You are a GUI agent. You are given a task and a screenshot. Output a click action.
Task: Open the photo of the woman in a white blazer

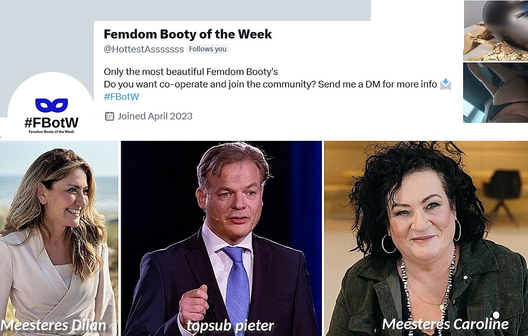59,232
